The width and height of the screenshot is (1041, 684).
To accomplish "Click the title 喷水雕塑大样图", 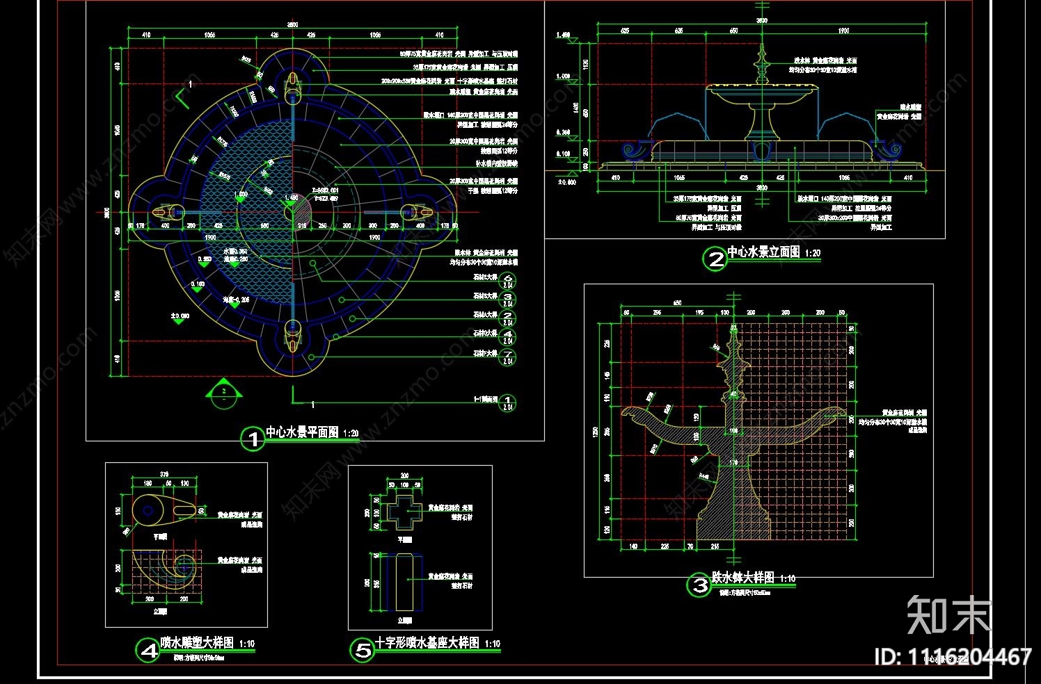I will 197,643.
